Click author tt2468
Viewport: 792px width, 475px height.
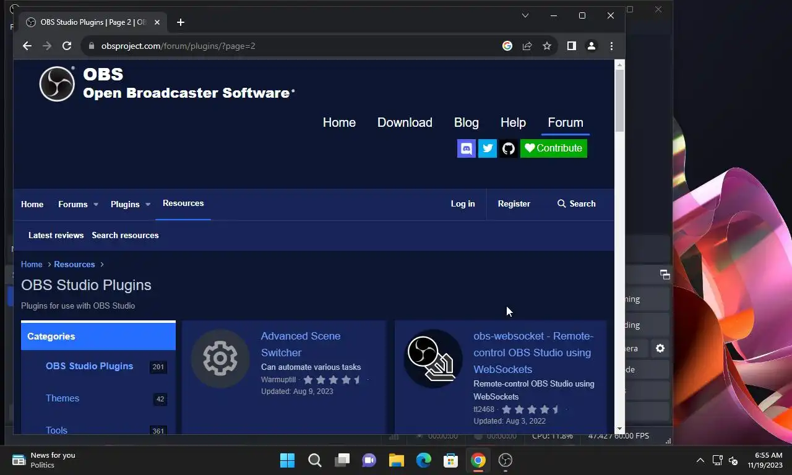coord(484,409)
